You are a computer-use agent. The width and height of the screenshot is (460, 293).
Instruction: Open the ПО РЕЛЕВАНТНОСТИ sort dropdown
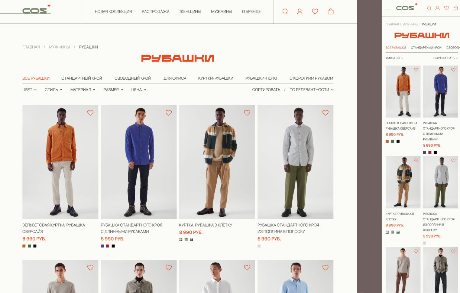311,90
